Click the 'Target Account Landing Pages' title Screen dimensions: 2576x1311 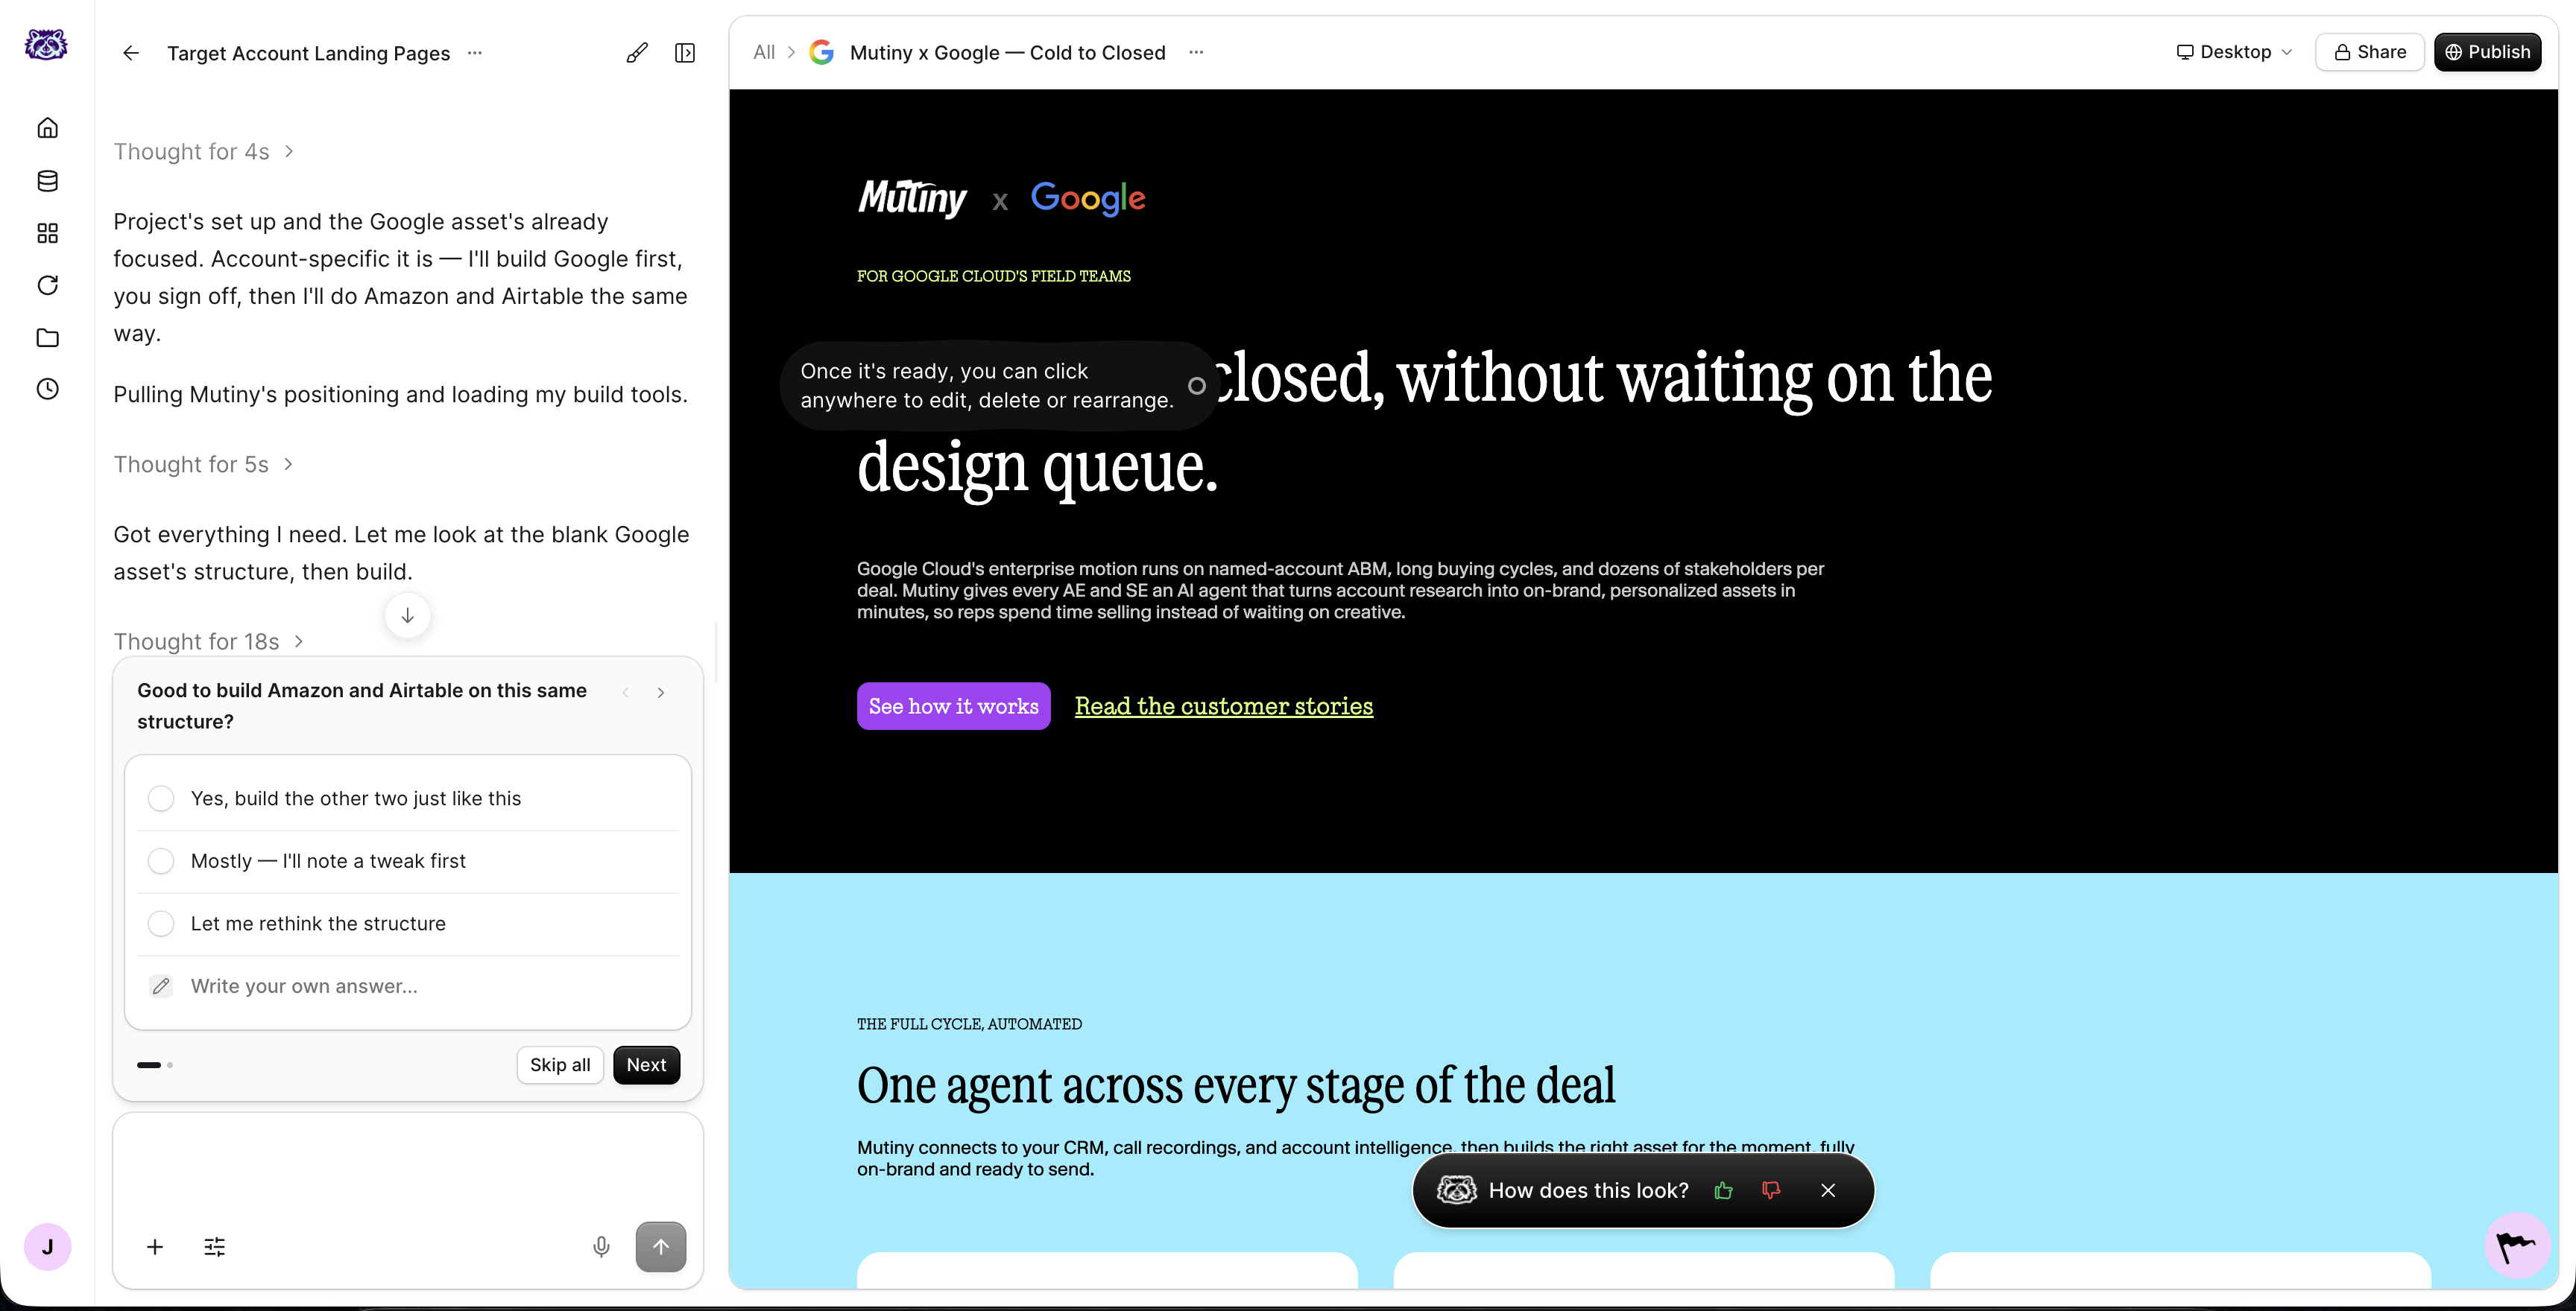click(x=309, y=53)
